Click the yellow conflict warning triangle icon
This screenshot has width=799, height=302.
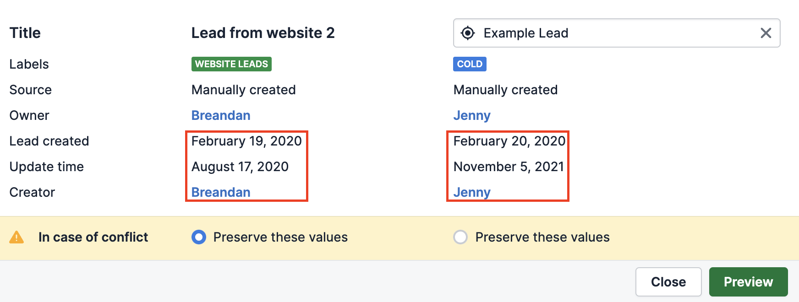pyautogui.click(x=16, y=237)
